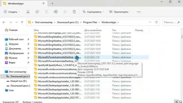Open Документы in sidebar

point(13,49)
